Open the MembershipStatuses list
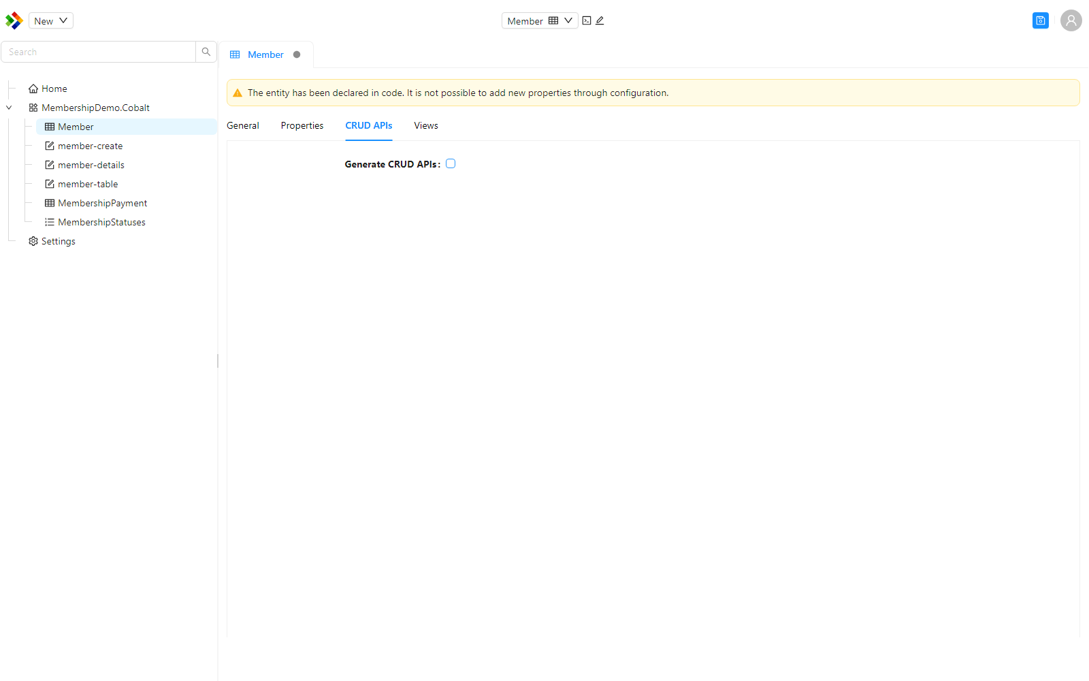The height and width of the screenshot is (681, 1089). click(x=102, y=222)
